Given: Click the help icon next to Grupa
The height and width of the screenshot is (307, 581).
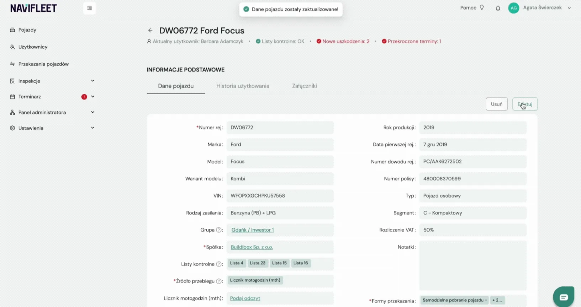Looking at the screenshot, I should [219, 230].
